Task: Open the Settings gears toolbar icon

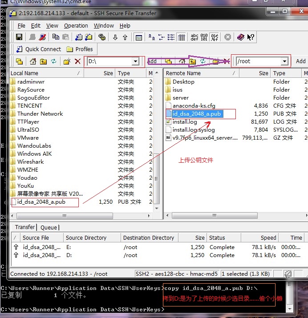Action: tap(102, 37)
